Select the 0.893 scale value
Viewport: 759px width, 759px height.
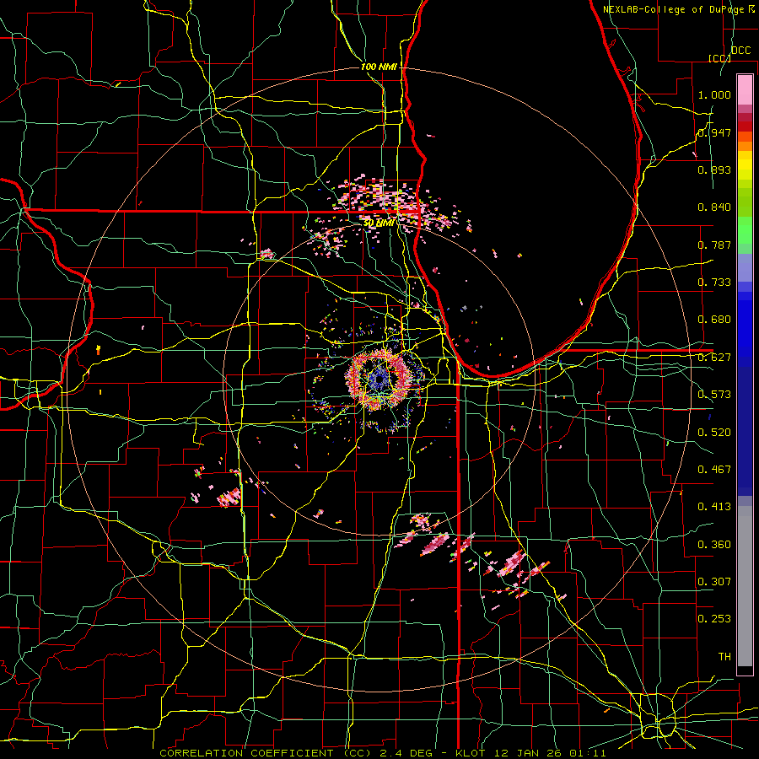pos(714,170)
